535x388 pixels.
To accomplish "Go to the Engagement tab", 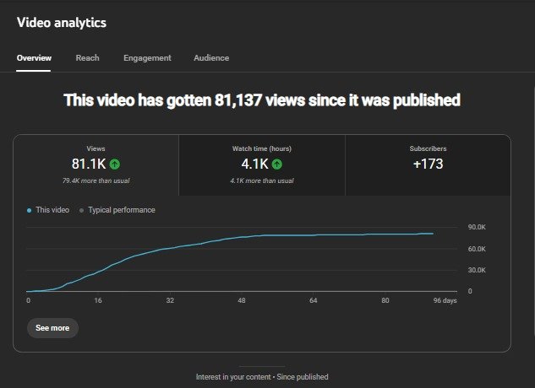I will 147,58.
